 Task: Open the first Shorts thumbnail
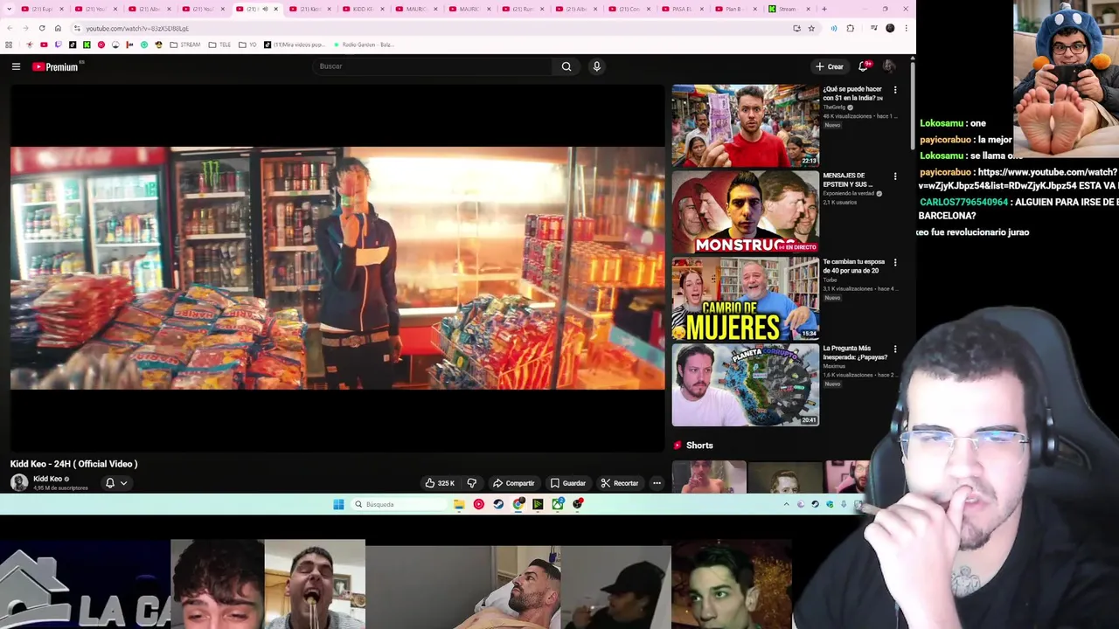tap(709, 477)
